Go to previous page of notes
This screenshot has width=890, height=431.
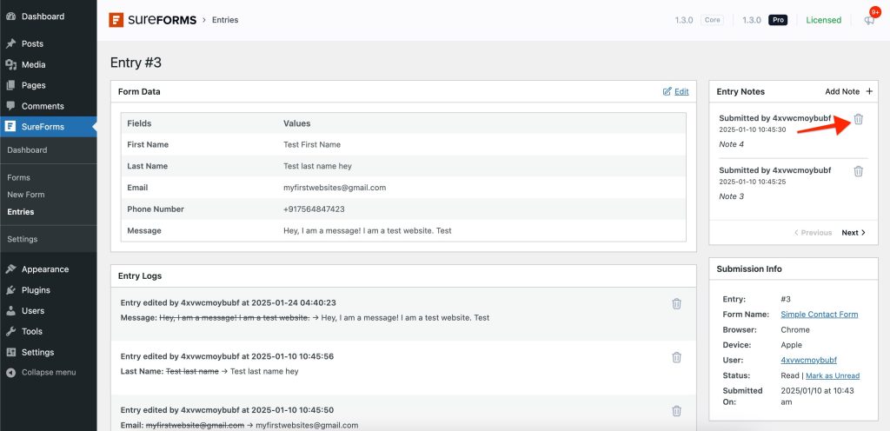(x=813, y=233)
